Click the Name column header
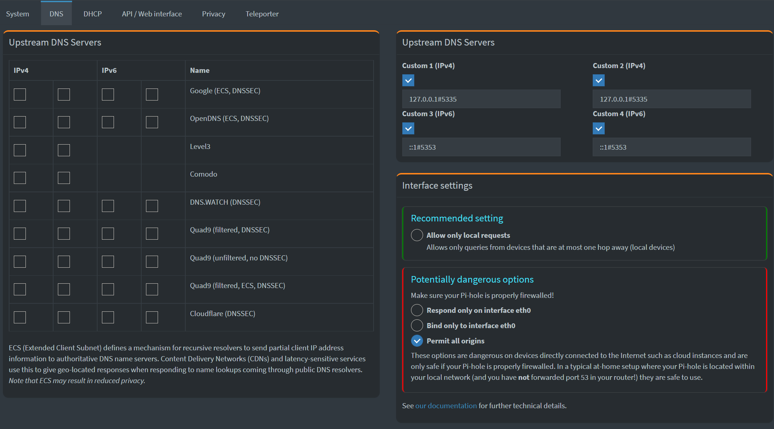774x429 pixels. [279, 70]
